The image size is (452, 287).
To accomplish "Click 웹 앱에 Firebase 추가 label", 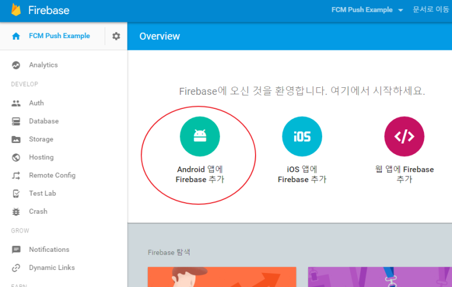I will pyautogui.click(x=404, y=175).
